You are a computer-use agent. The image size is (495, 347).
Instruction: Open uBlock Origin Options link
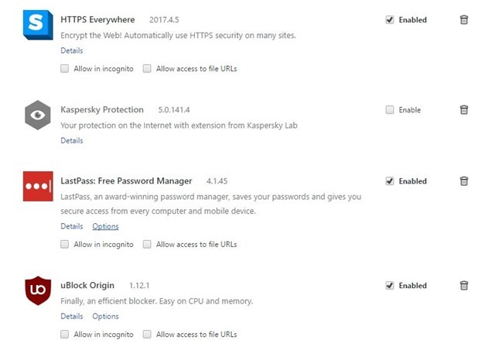105,317
